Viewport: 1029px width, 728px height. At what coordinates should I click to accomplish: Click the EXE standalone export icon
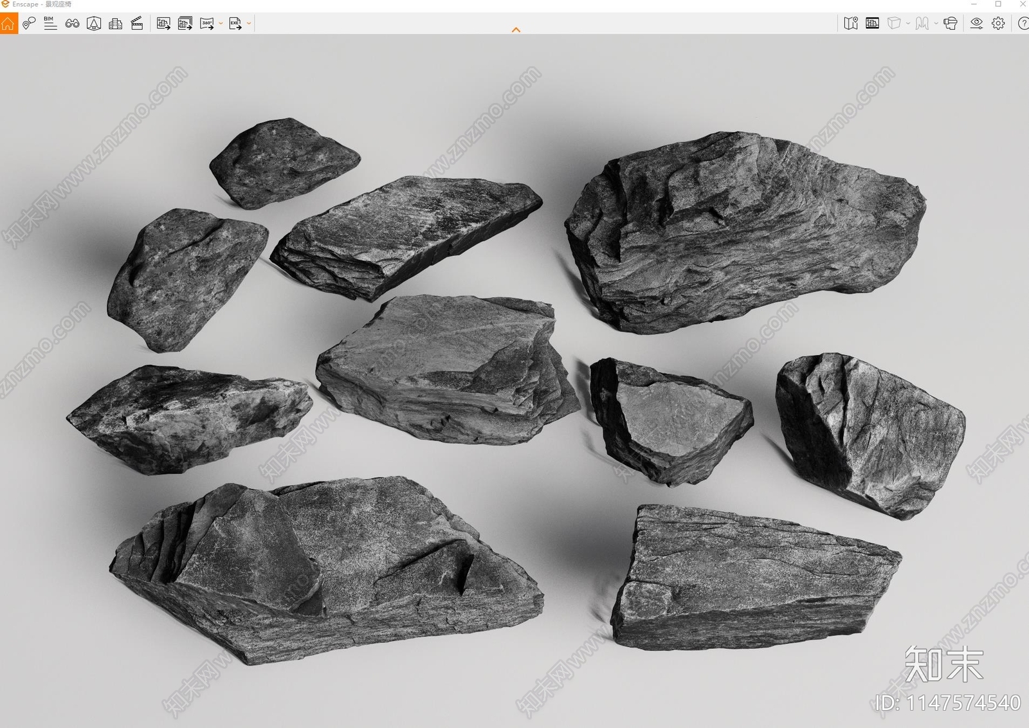pos(235,24)
